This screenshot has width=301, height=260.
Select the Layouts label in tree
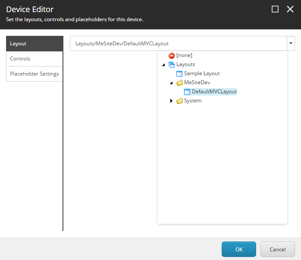(185, 64)
